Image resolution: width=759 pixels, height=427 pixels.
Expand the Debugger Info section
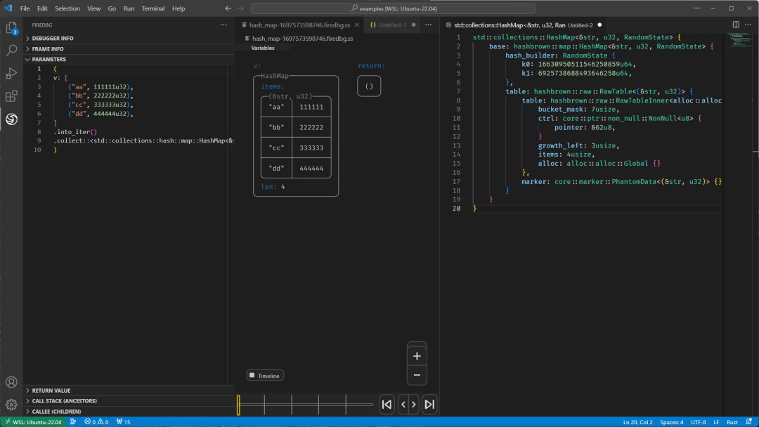[x=53, y=38]
